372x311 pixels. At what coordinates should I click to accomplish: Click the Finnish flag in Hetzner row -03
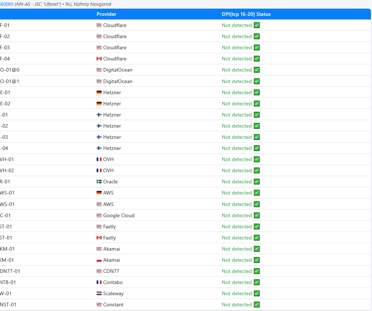point(99,137)
